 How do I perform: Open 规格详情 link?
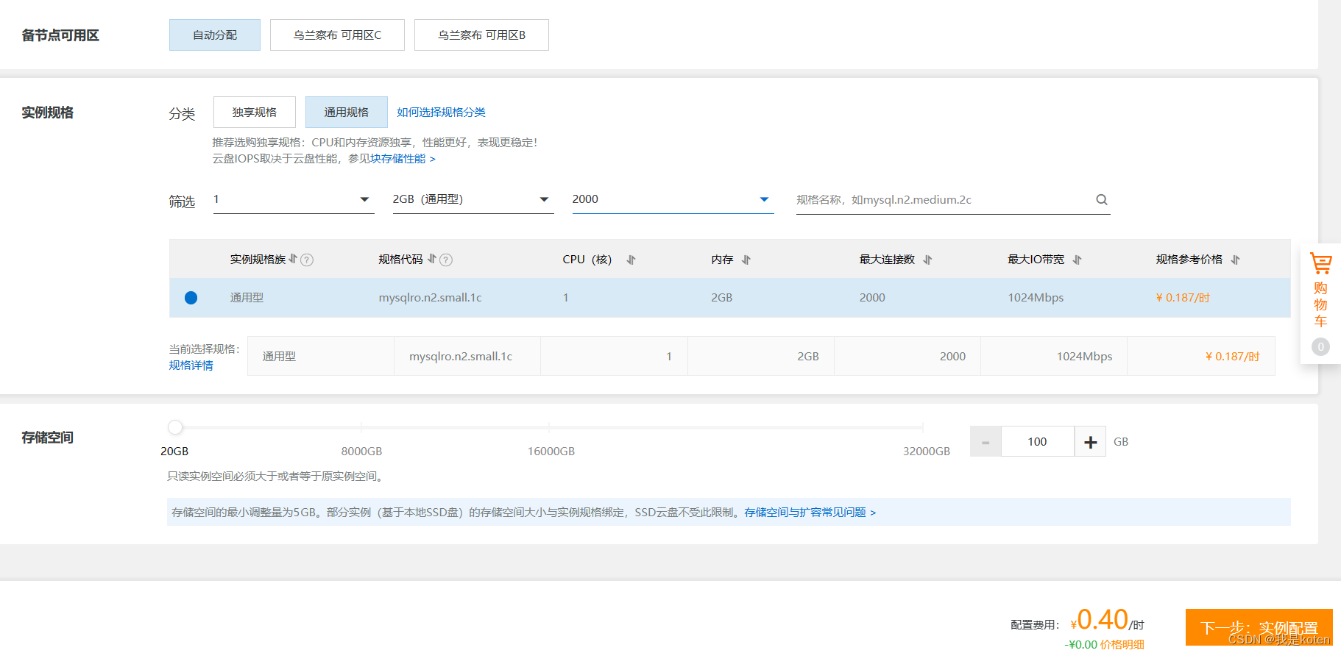[x=191, y=365]
